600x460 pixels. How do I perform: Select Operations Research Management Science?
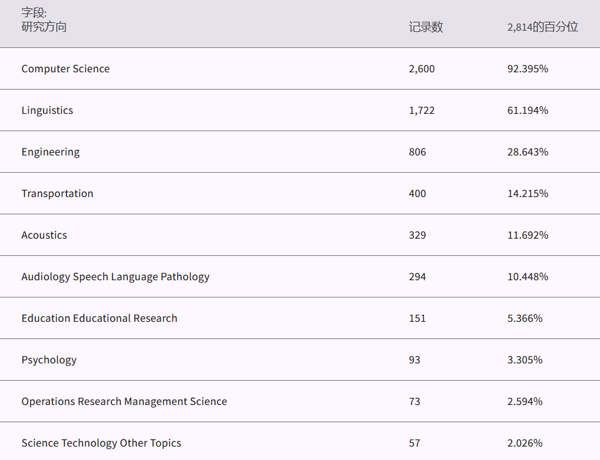[x=124, y=401]
